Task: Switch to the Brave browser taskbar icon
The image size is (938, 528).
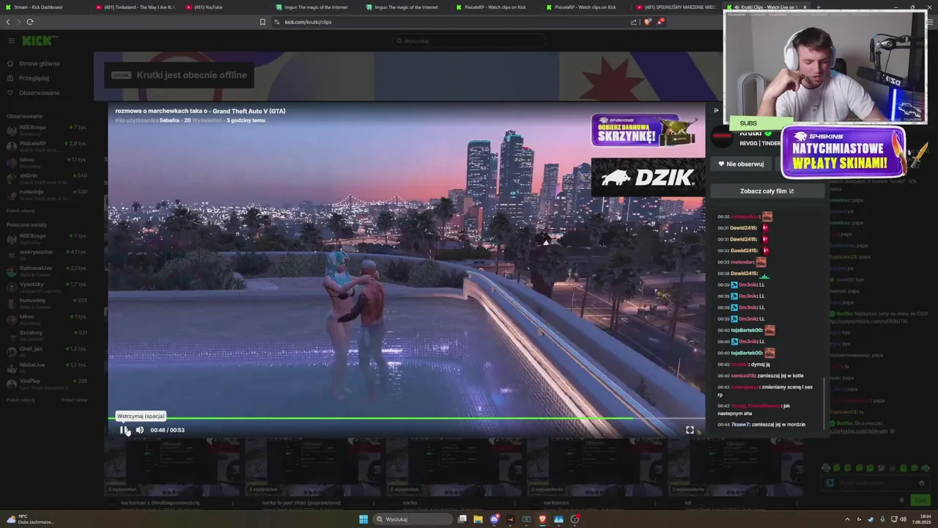Action: (x=542, y=519)
